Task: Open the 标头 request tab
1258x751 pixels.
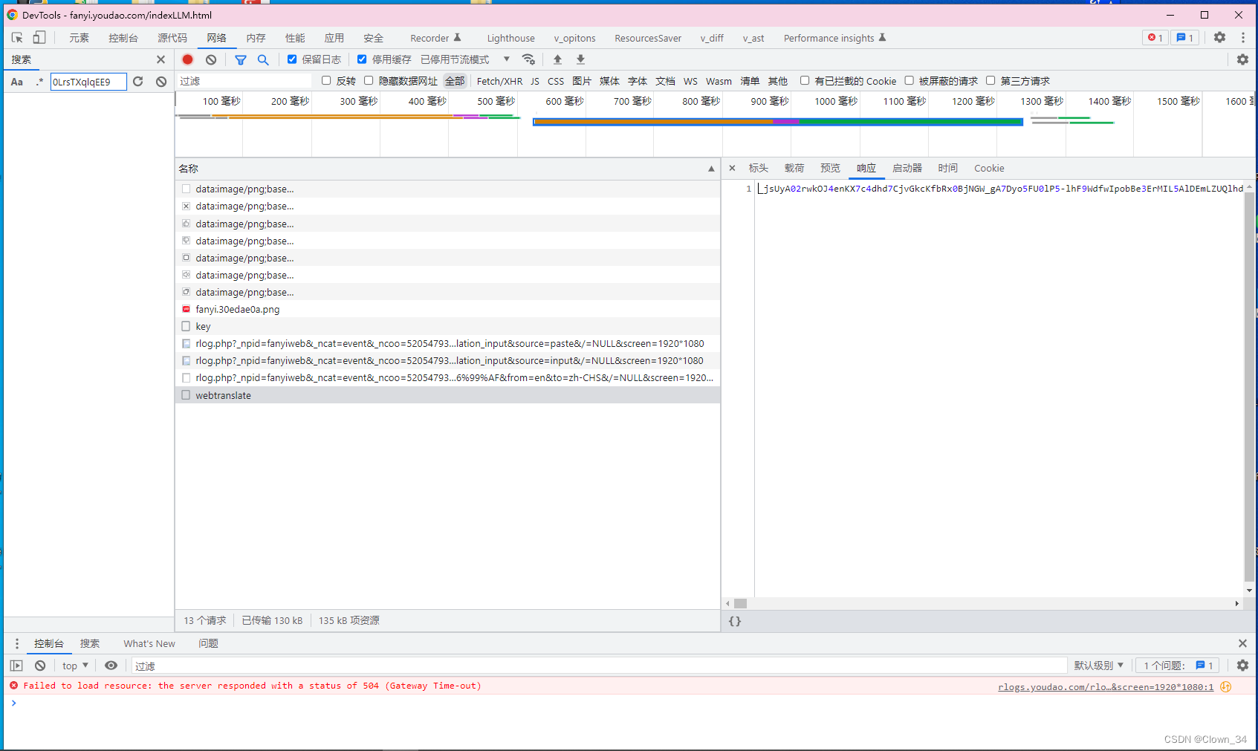Action: click(x=759, y=168)
